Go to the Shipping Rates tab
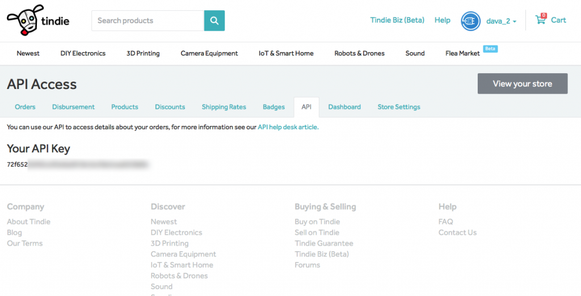Viewport: 581px width, 296px height. (x=224, y=107)
